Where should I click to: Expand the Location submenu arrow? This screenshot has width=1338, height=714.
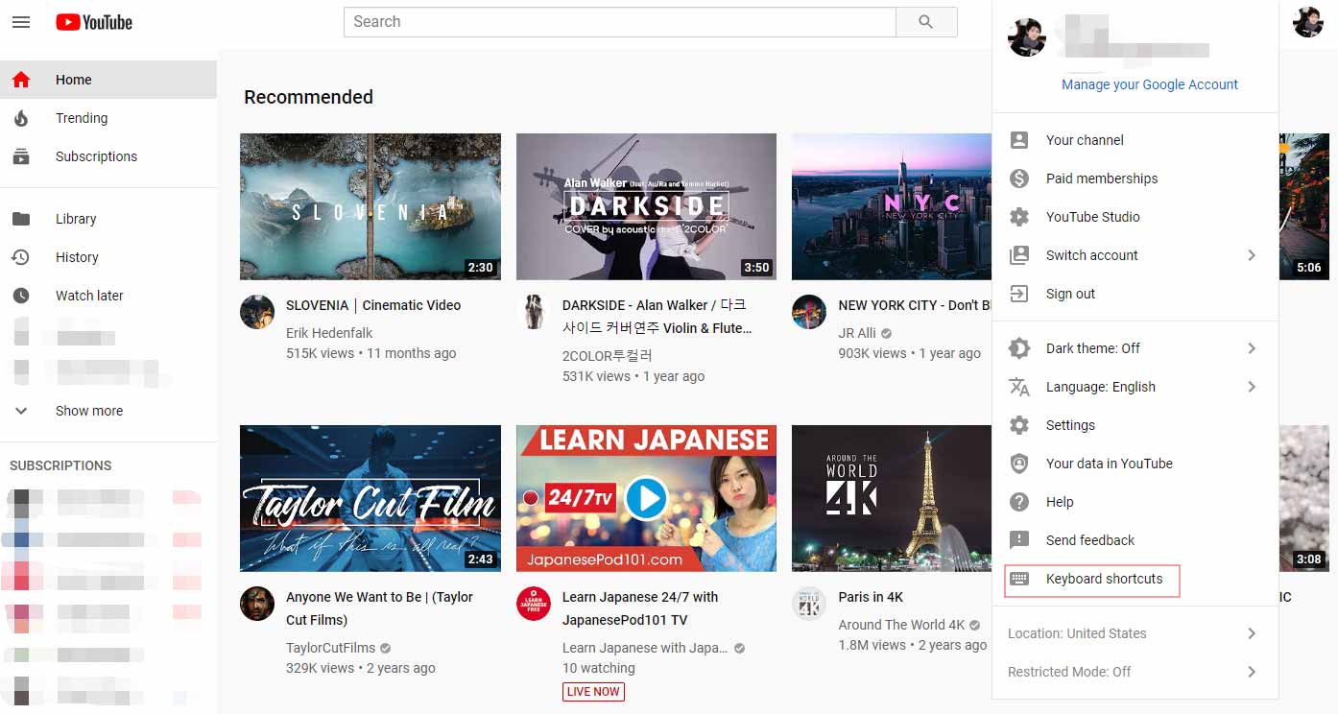click(x=1252, y=633)
